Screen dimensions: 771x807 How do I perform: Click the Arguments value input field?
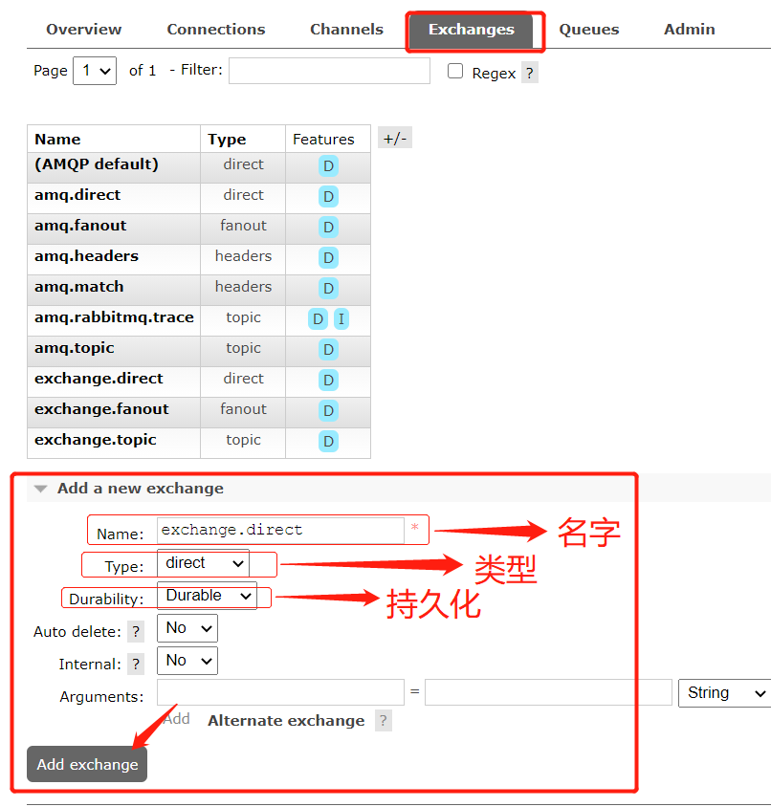548,692
